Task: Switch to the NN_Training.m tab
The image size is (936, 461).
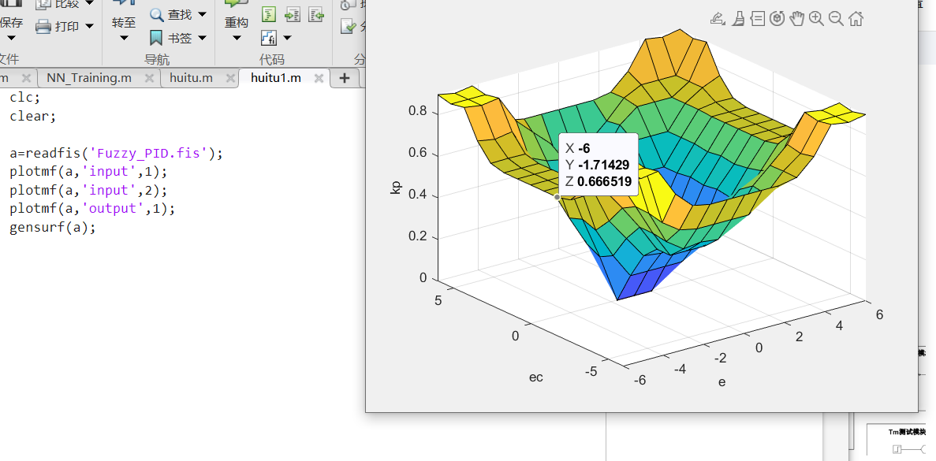Action: (88, 78)
